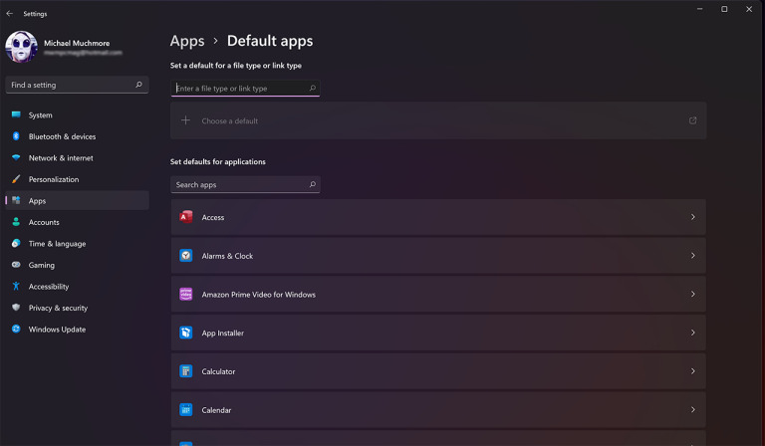This screenshot has height=446, width=765.
Task: Go to Privacy & security label
Action: (x=58, y=308)
